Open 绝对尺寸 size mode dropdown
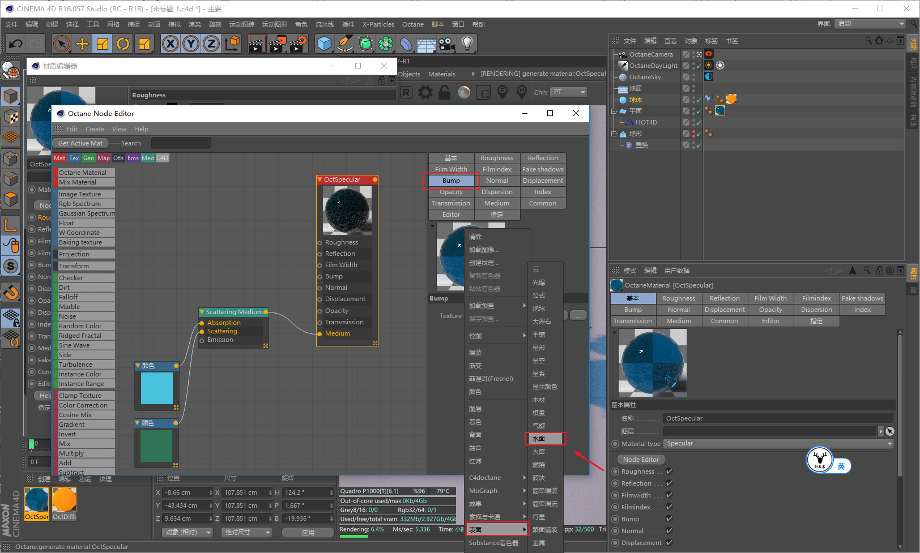This screenshot has width=920, height=553. [x=247, y=532]
